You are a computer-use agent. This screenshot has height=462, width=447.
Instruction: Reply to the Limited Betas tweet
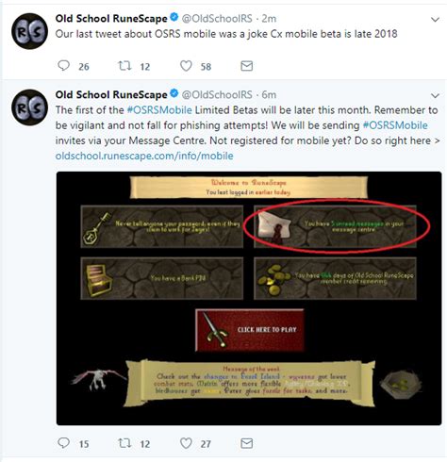click(64, 443)
